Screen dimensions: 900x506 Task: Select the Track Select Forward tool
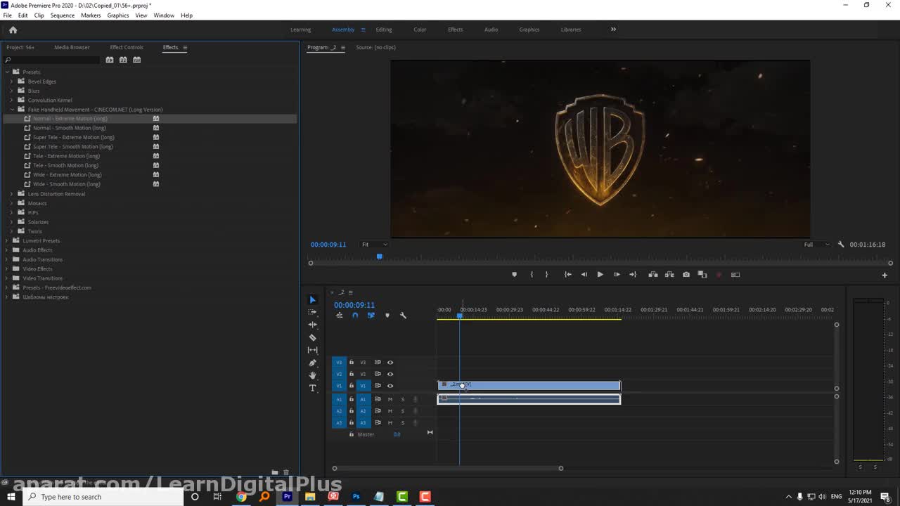click(313, 312)
